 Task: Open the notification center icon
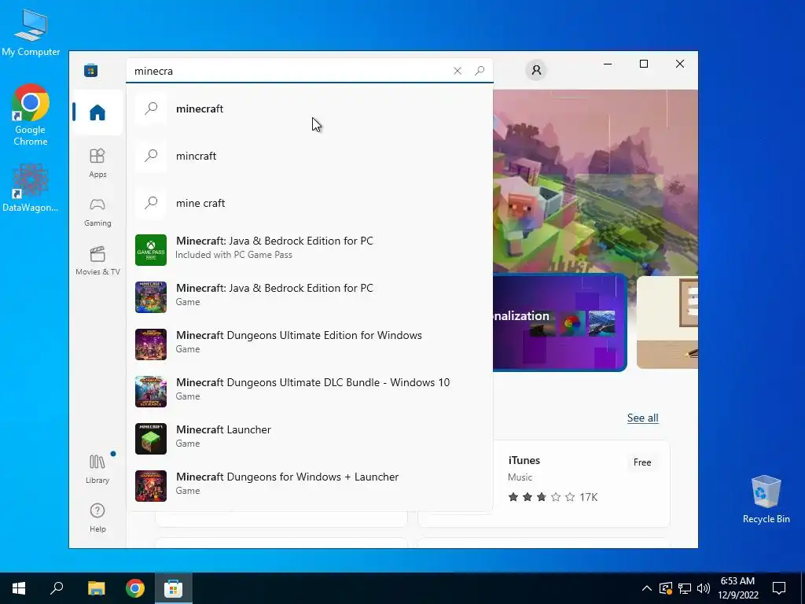tap(779, 588)
